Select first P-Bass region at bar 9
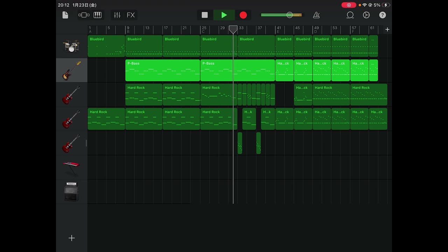The image size is (448, 252). [163, 70]
